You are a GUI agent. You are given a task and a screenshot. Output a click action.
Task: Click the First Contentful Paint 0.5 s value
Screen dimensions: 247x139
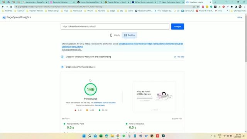(70, 127)
